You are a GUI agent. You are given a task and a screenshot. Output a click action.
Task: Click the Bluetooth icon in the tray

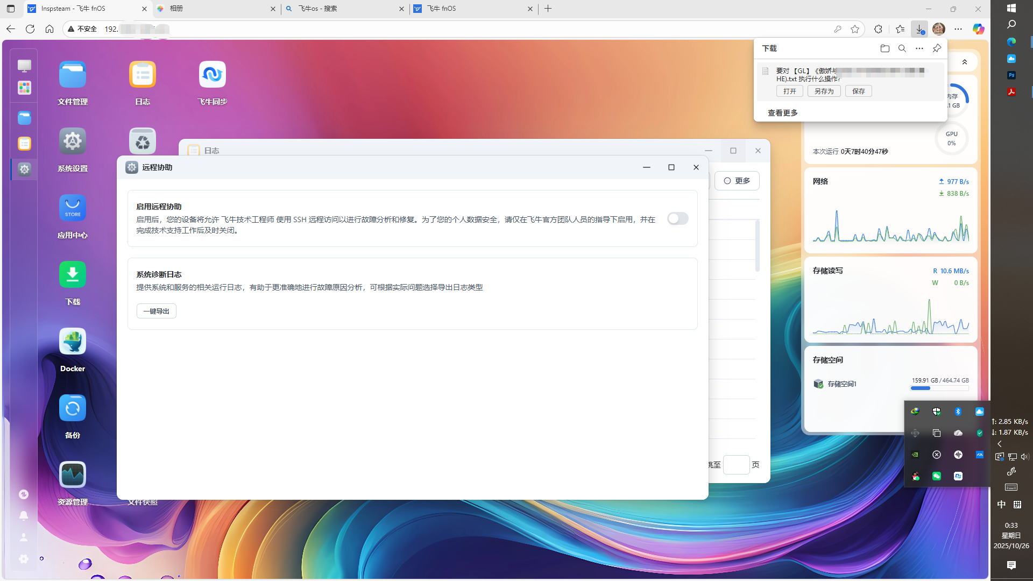click(x=958, y=412)
